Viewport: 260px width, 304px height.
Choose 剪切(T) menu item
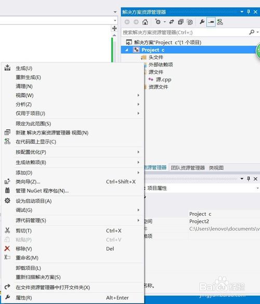(x=73, y=231)
